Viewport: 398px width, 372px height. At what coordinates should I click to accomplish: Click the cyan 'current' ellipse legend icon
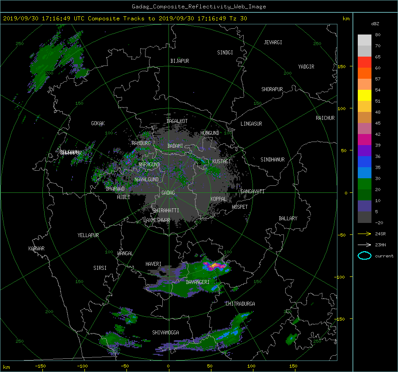pyautogui.click(x=364, y=256)
